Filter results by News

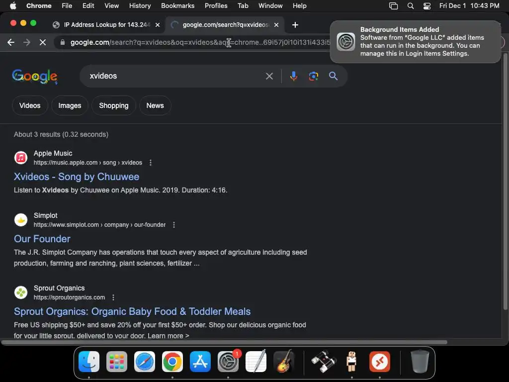pos(155,105)
